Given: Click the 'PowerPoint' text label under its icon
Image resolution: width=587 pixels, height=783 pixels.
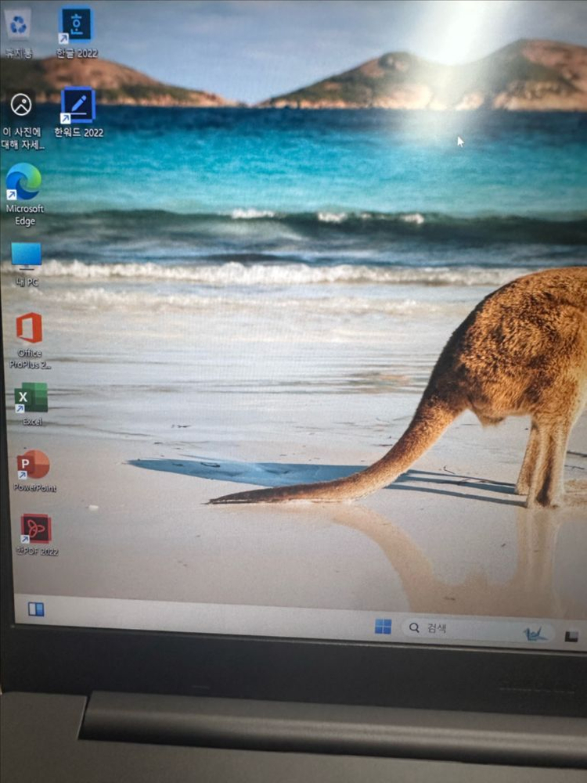Looking at the screenshot, I should (x=35, y=488).
